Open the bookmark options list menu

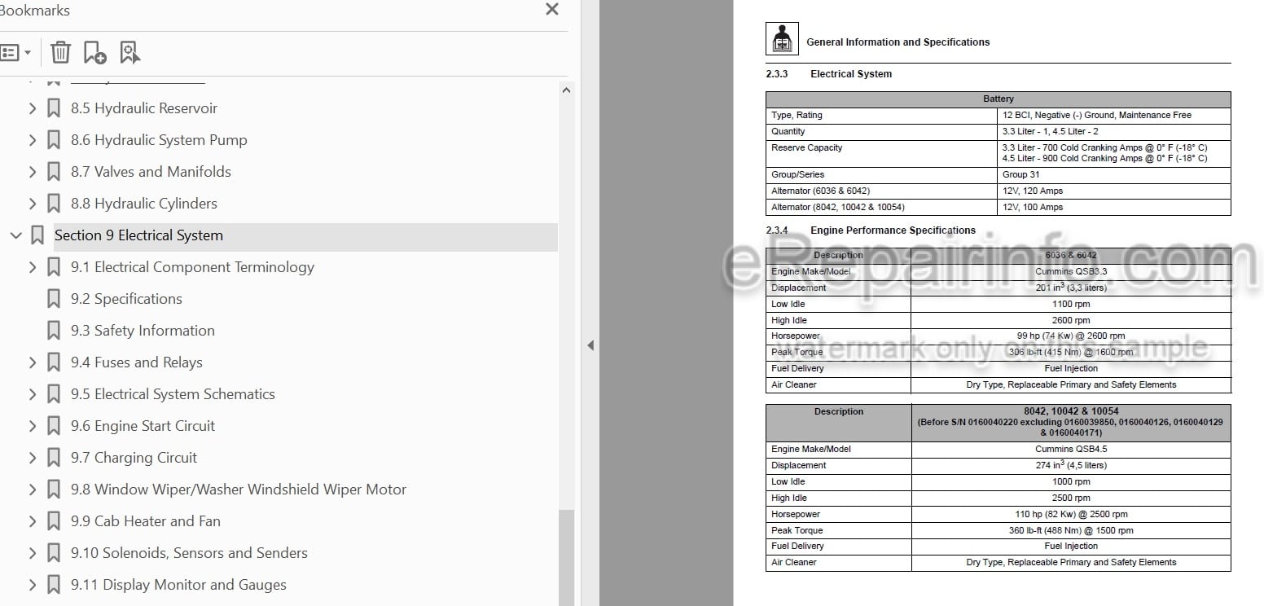tap(15, 53)
